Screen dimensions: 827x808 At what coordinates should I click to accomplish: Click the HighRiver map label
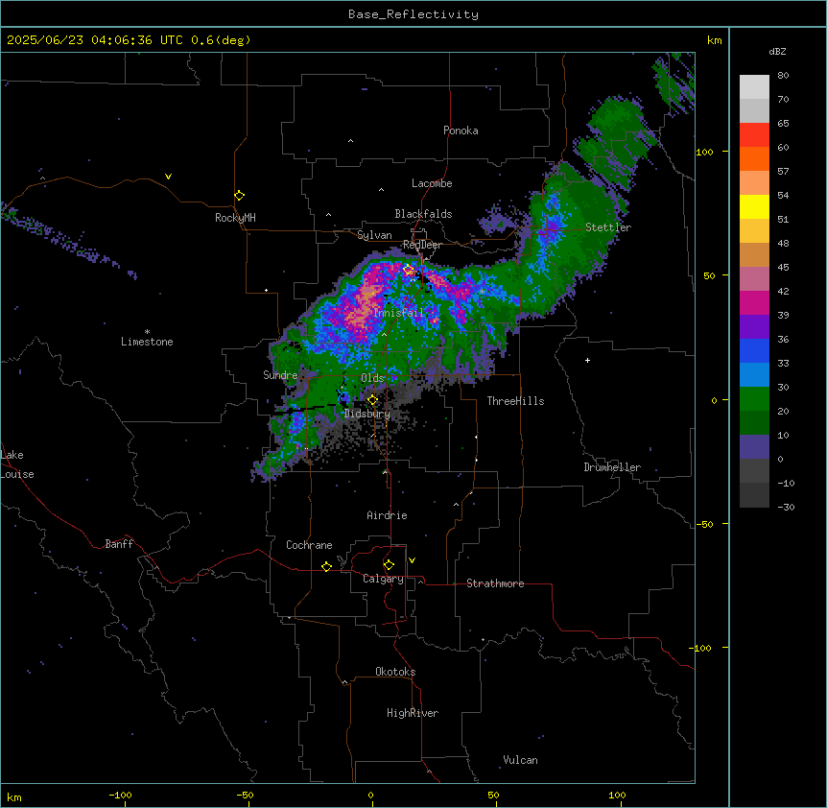(413, 713)
